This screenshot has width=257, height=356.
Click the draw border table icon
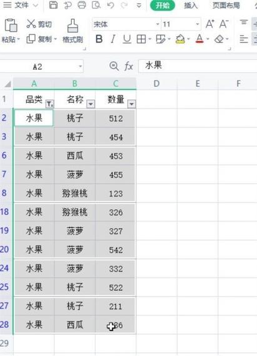coord(160,39)
